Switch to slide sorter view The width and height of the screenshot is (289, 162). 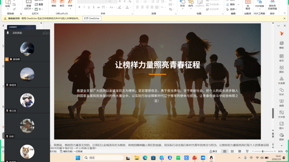232,151
